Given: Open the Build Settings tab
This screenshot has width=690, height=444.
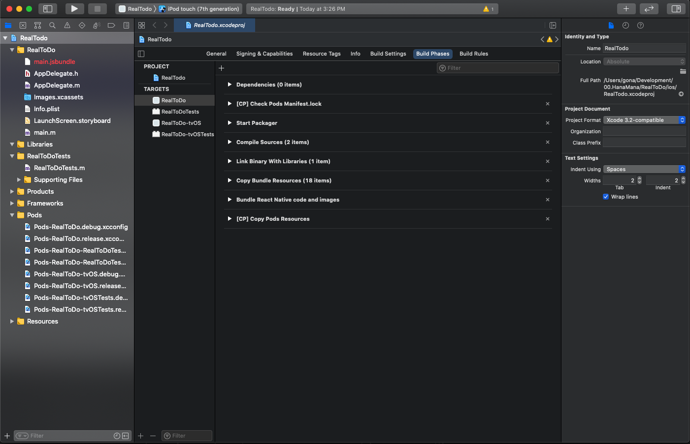Looking at the screenshot, I should coord(388,54).
